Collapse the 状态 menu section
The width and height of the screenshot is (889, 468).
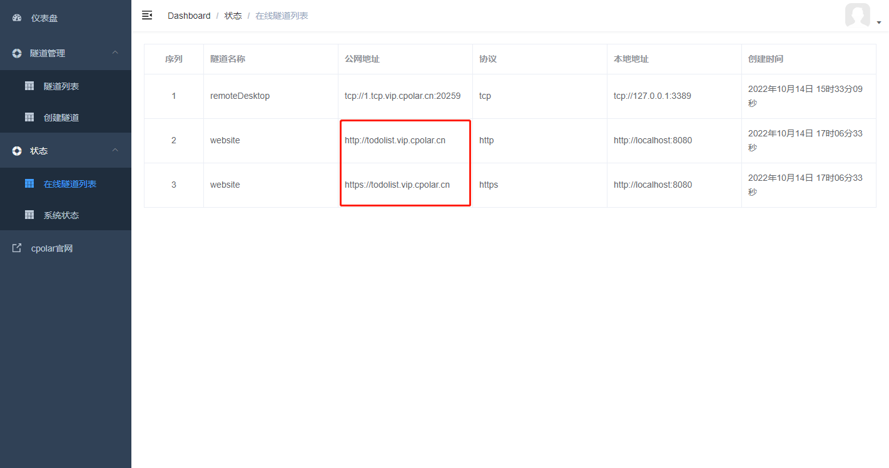tap(115, 150)
